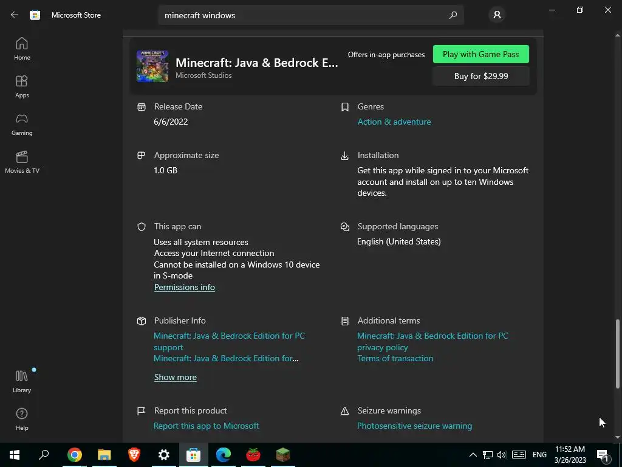Click the touch keyboard tray icon
This screenshot has height=467, width=622.
pos(519,455)
